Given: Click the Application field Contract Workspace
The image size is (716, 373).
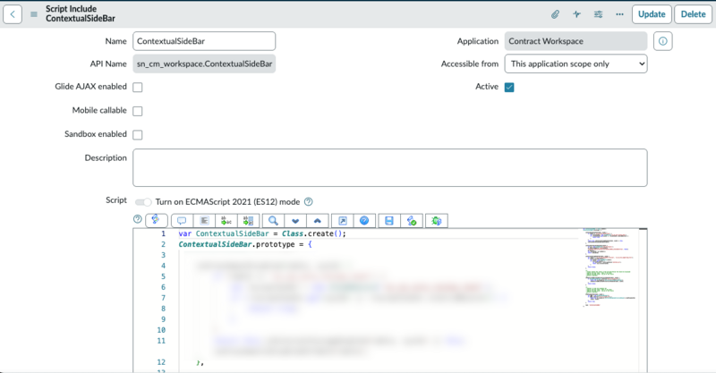Looking at the screenshot, I should coord(575,41).
